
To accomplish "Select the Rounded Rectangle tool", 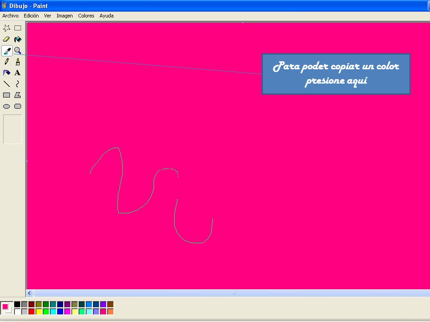I will [18, 106].
